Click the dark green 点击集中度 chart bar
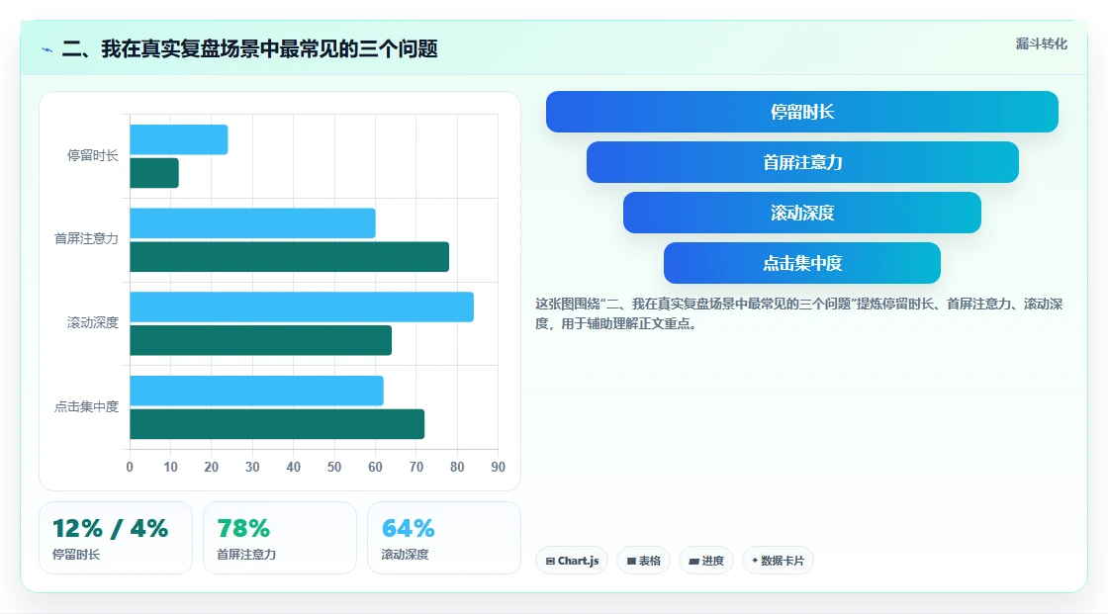 click(277, 424)
